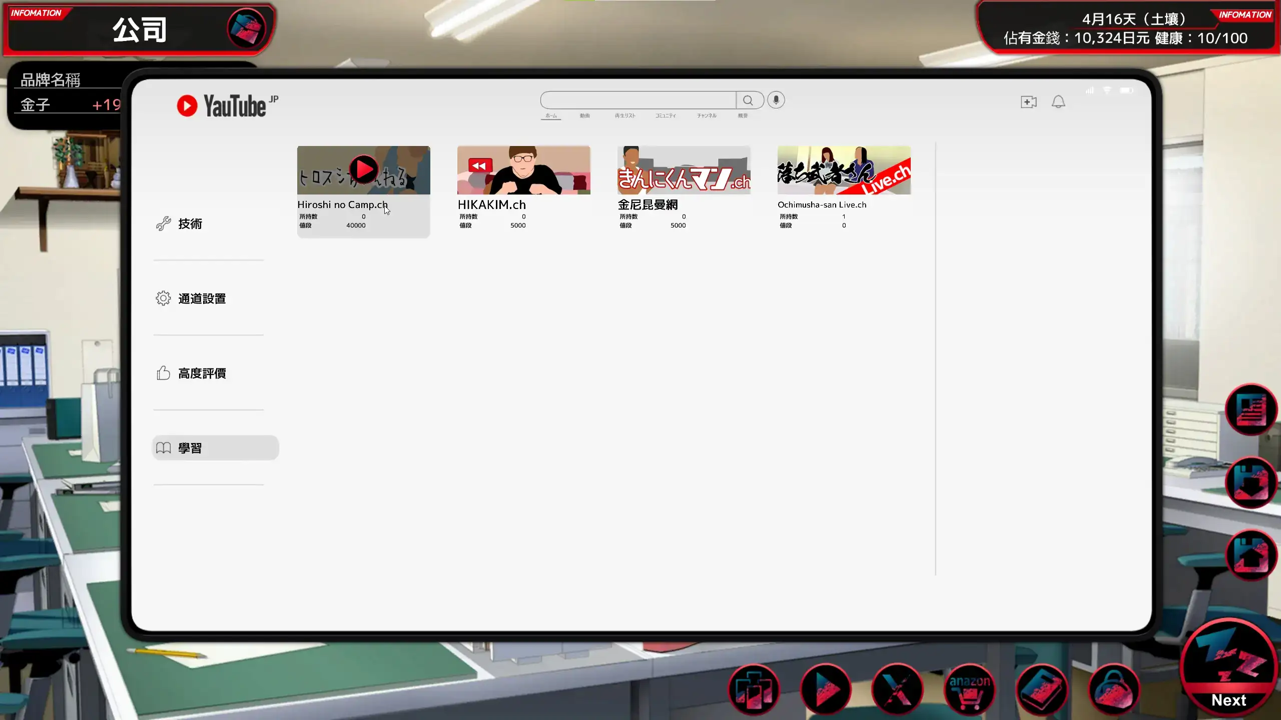Select the チャンネル tab
The width and height of the screenshot is (1281, 720).
coord(707,115)
